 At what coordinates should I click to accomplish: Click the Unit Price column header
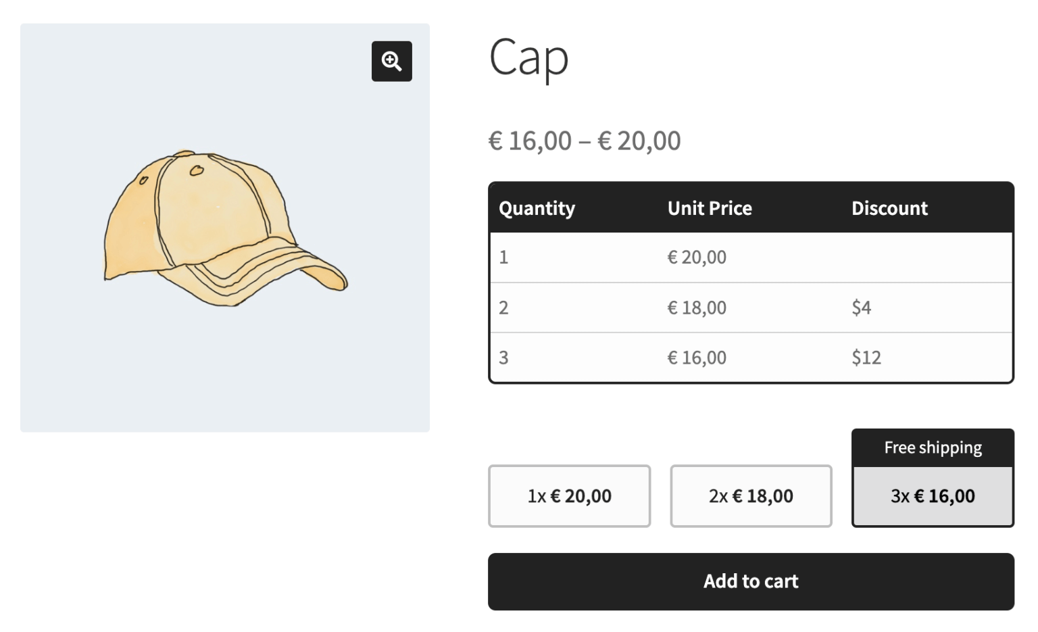click(x=710, y=208)
